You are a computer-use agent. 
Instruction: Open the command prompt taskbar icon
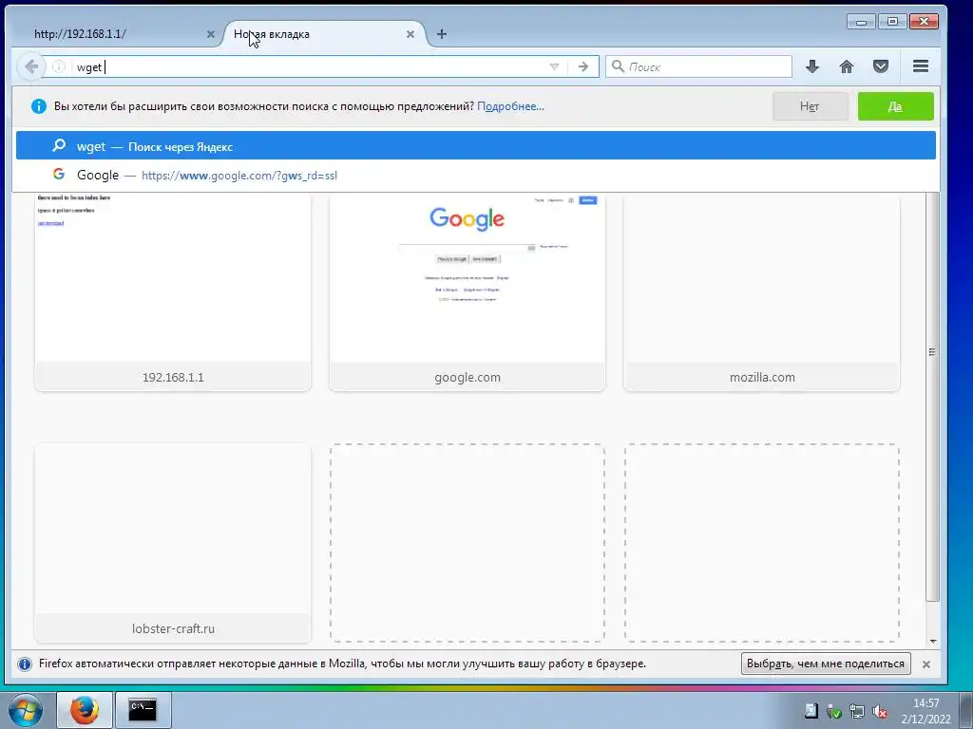pos(143,709)
